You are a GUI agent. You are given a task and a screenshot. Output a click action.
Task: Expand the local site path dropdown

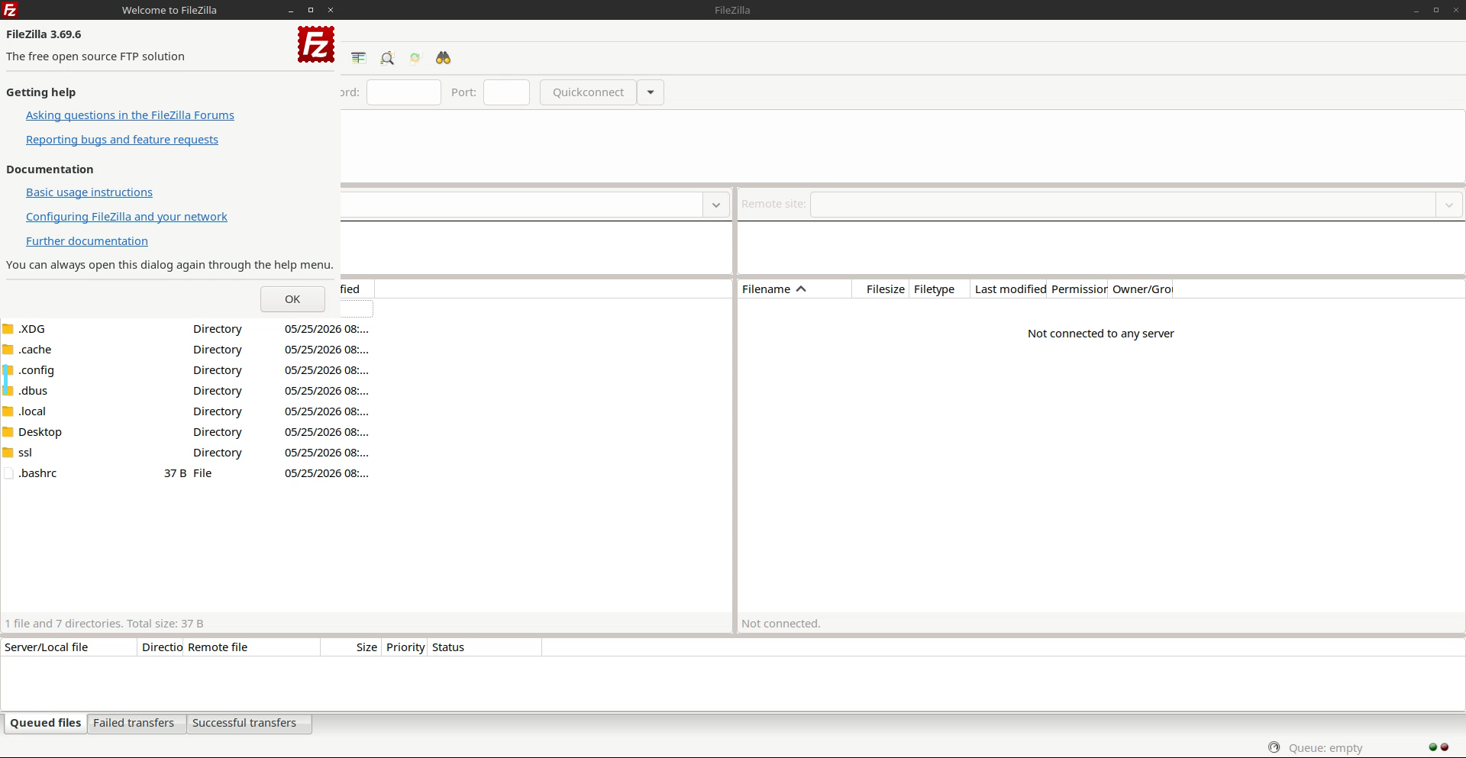(x=715, y=205)
